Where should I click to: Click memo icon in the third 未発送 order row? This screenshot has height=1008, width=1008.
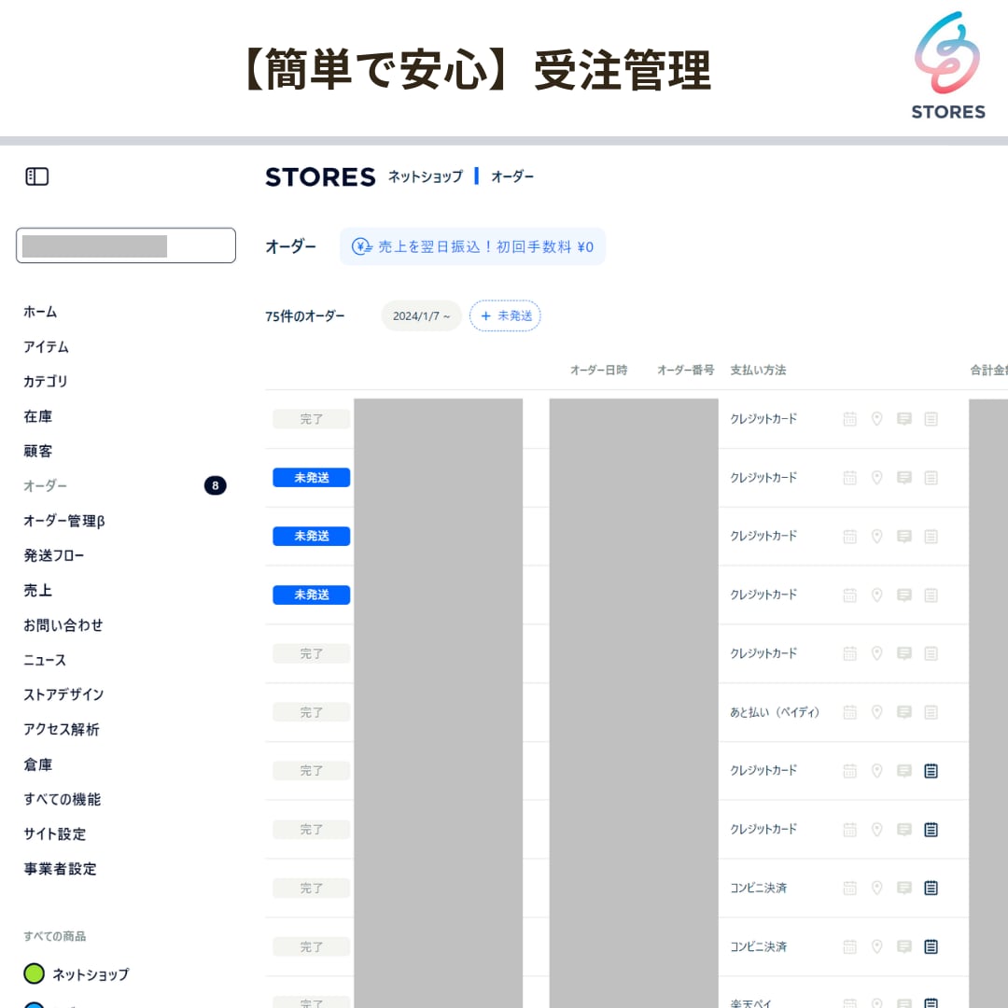[931, 595]
